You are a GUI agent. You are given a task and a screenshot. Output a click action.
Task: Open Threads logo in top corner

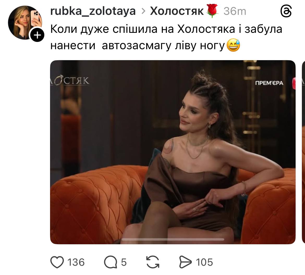pos(286,11)
